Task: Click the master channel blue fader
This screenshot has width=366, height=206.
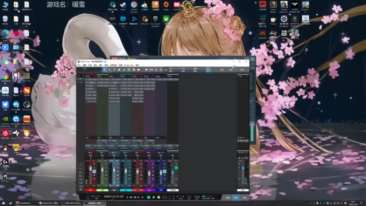Action: (243, 168)
